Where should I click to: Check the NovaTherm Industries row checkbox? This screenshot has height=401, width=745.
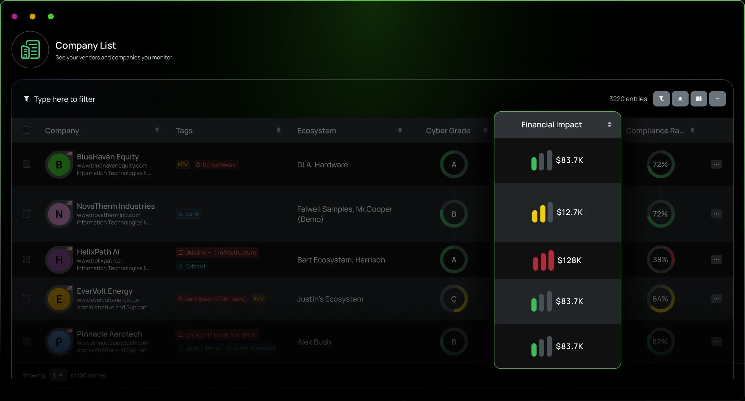[27, 214]
